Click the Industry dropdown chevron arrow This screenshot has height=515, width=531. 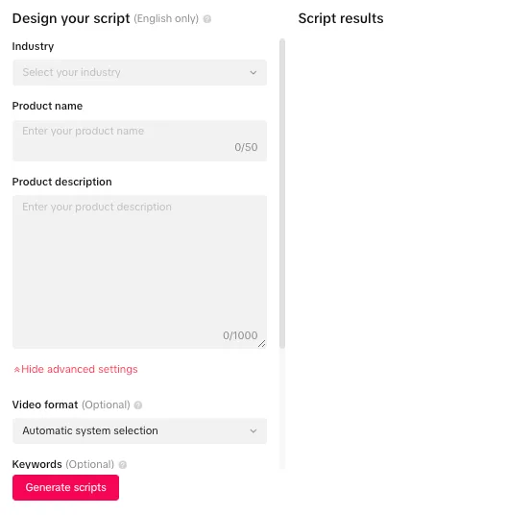[x=253, y=72]
